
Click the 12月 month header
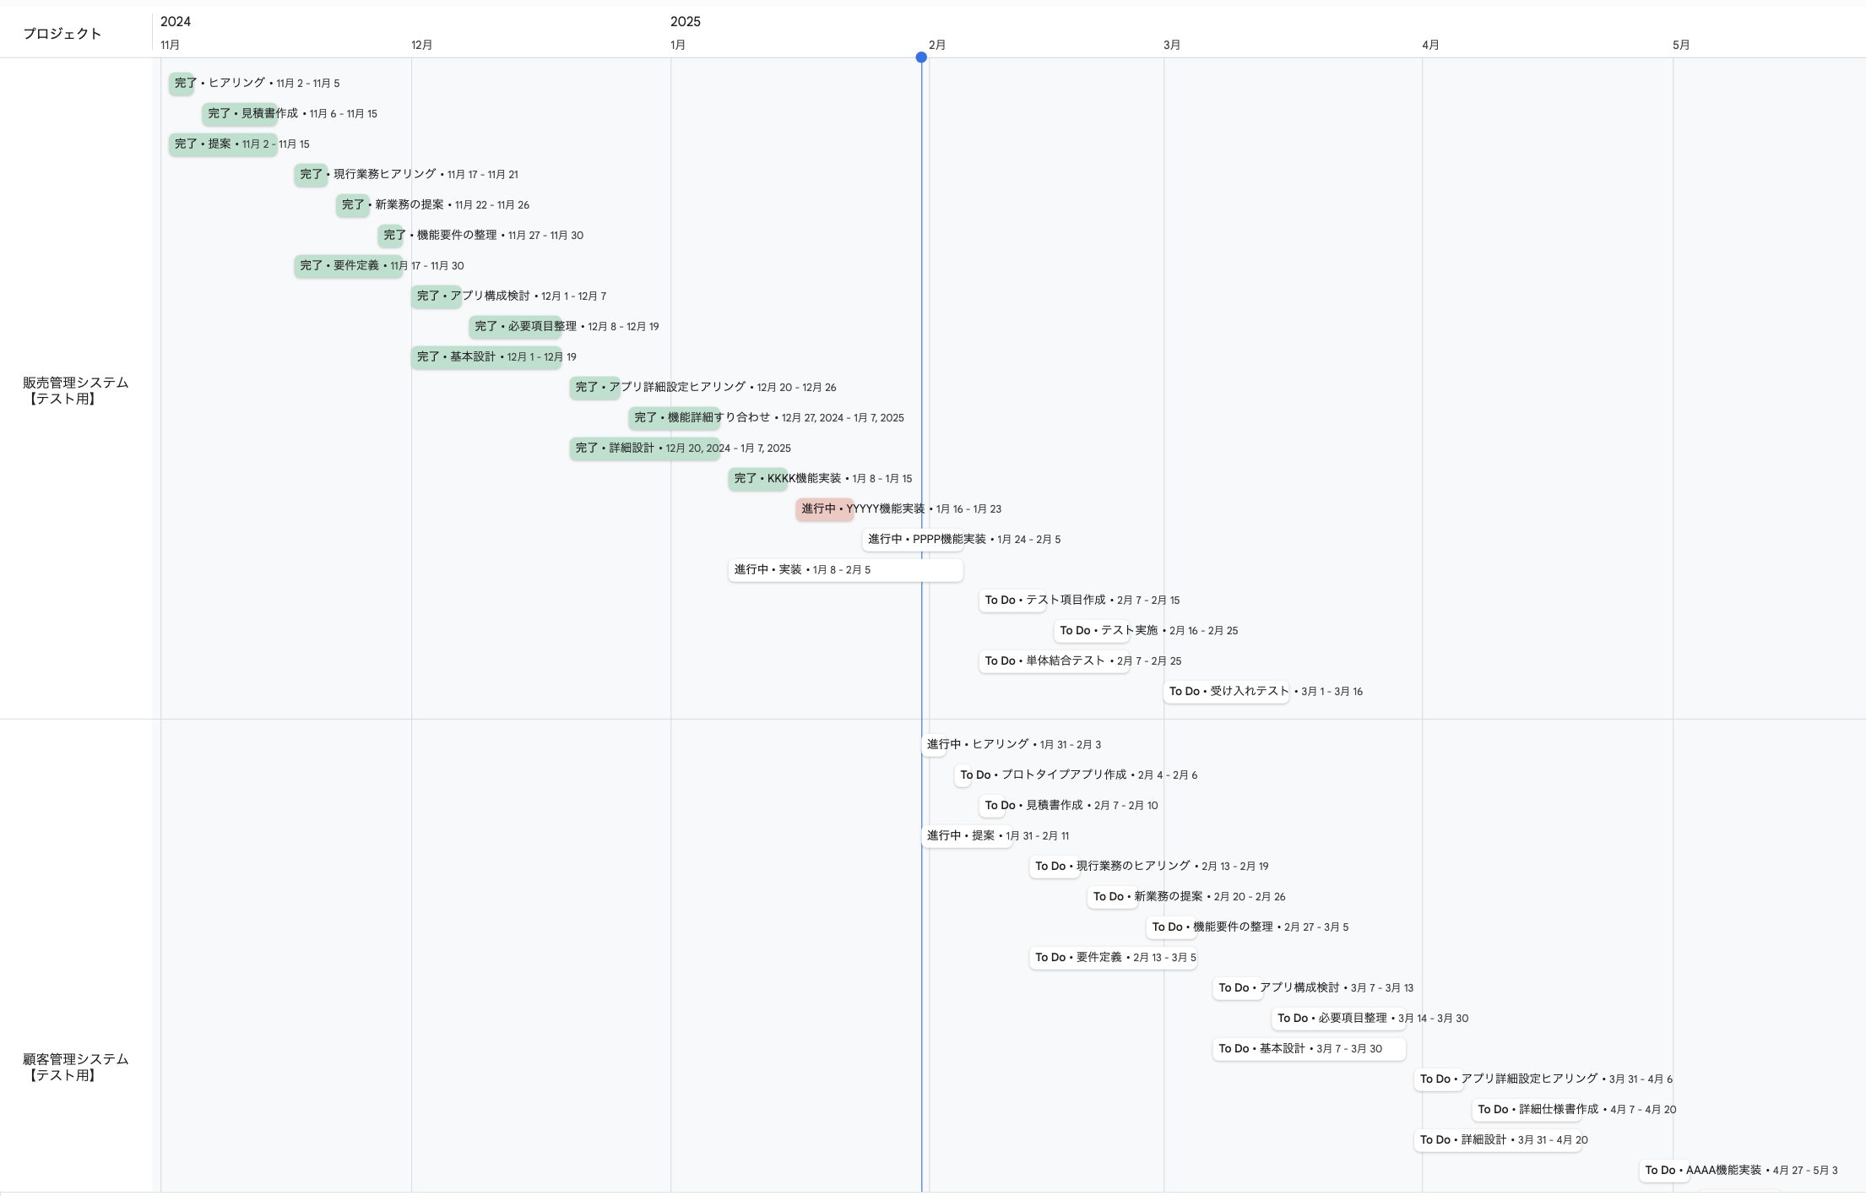tap(421, 45)
